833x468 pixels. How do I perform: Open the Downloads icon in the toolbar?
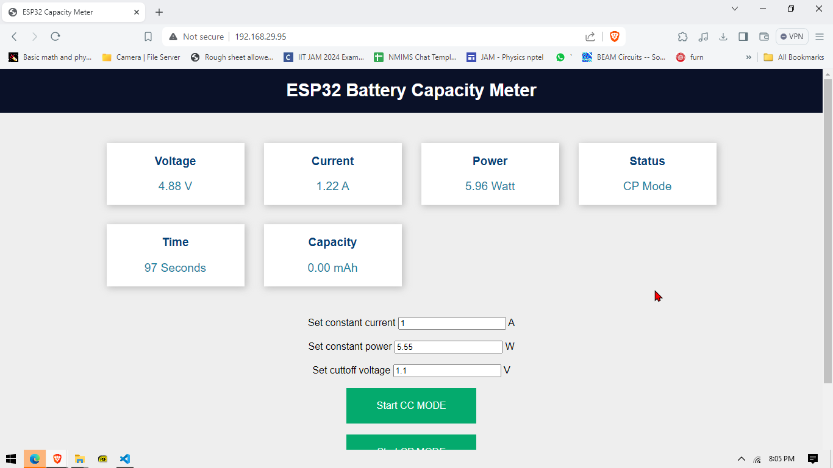pos(723,37)
